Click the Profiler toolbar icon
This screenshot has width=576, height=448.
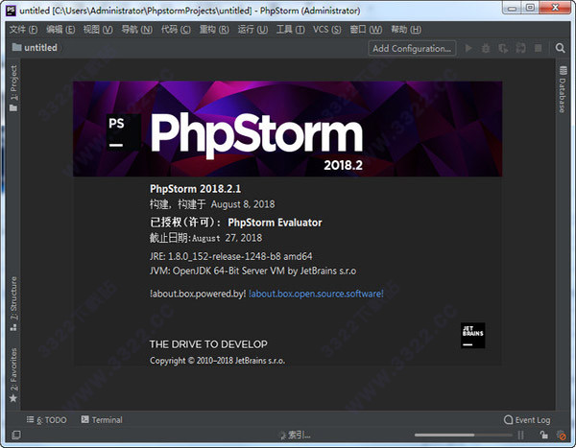(520, 48)
